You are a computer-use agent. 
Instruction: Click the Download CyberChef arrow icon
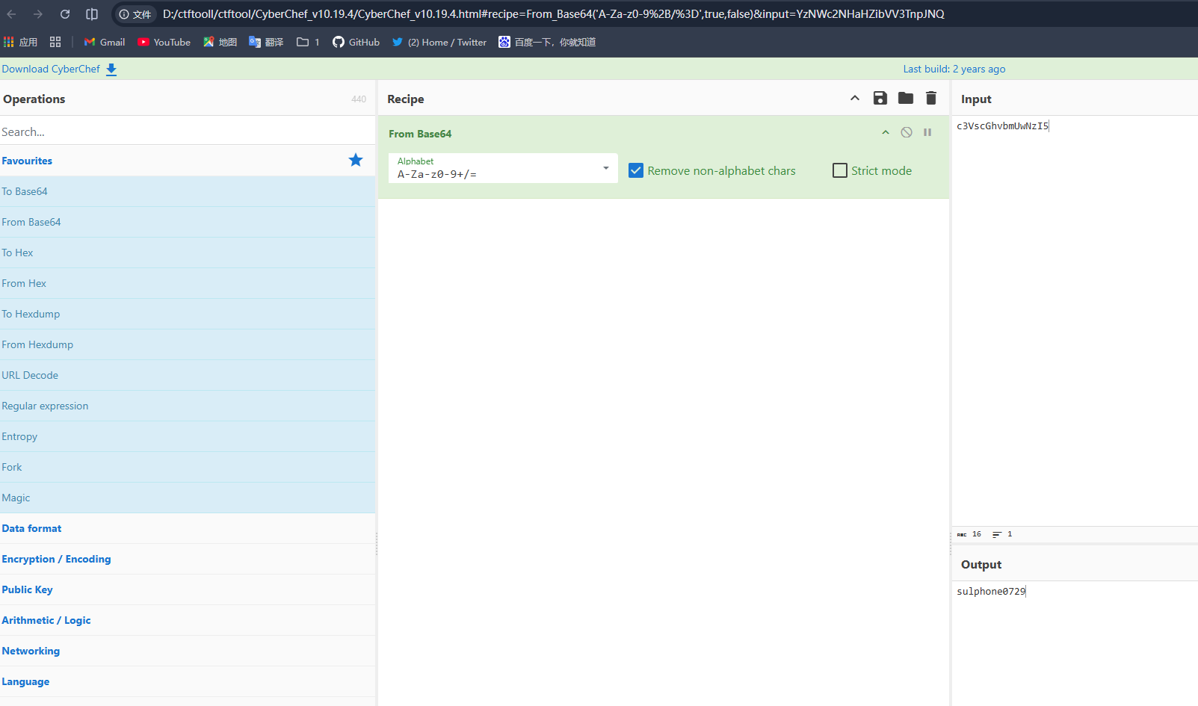click(111, 69)
